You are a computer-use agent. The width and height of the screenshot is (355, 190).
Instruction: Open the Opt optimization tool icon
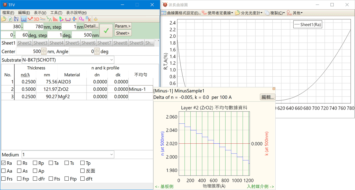(x=81, y=19)
